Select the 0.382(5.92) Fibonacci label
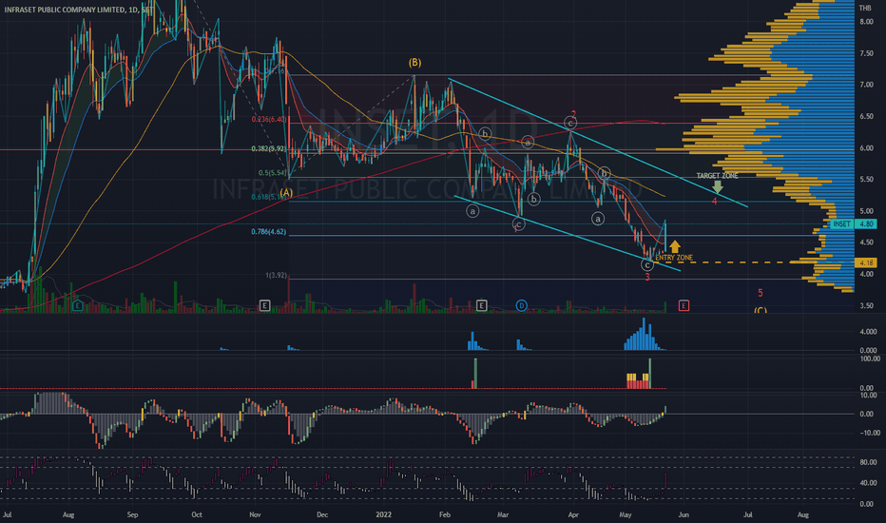The height and width of the screenshot is (523, 886). pos(269,148)
